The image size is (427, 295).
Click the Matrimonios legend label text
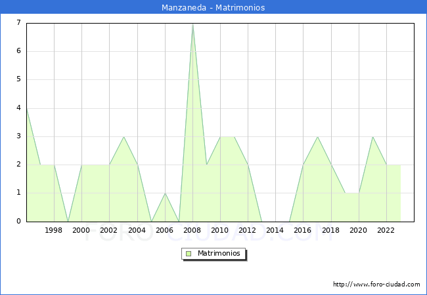tap(217, 254)
